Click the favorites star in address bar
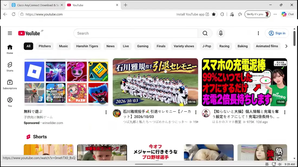This screenshot has width=298, height=167. [x=214, y=14]
